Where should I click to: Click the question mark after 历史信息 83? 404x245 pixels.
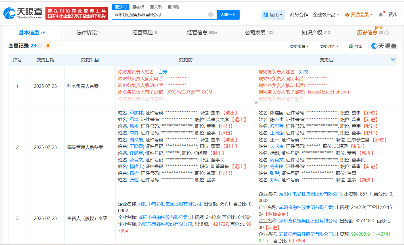click(x=386, y=33)
